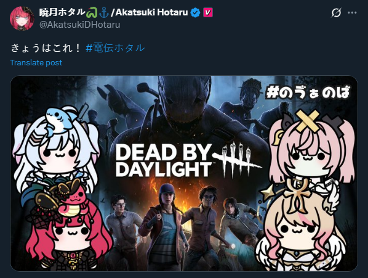Screen dimensions: 368x278
Task: Click the anchor emoji in display name
Action: coord(104,13)
